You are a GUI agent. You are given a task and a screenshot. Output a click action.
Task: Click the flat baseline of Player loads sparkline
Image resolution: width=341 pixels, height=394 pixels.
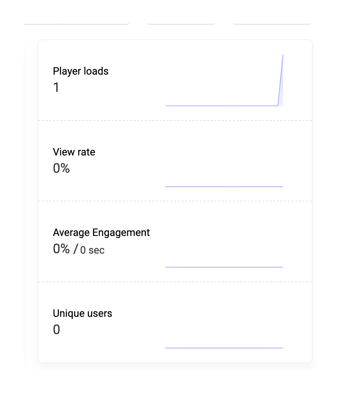220,105
